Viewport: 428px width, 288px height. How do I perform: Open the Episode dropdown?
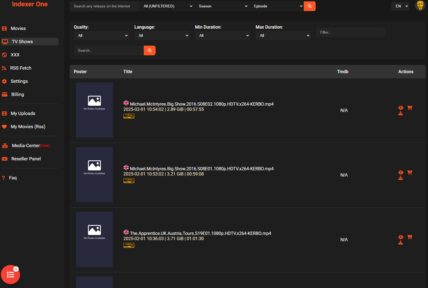(x=277, y=6)
